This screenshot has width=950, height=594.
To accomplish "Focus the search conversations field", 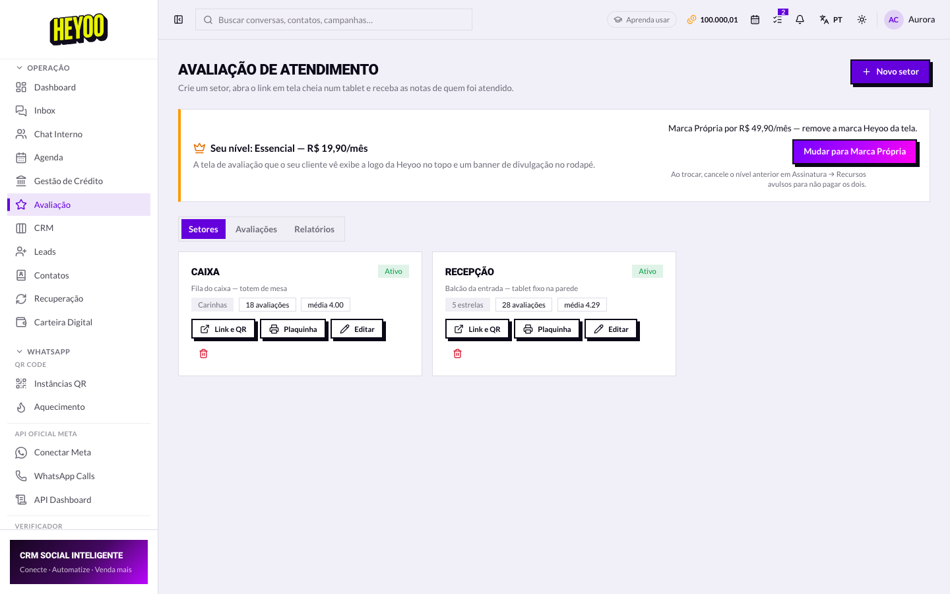I will pos(334,20).
